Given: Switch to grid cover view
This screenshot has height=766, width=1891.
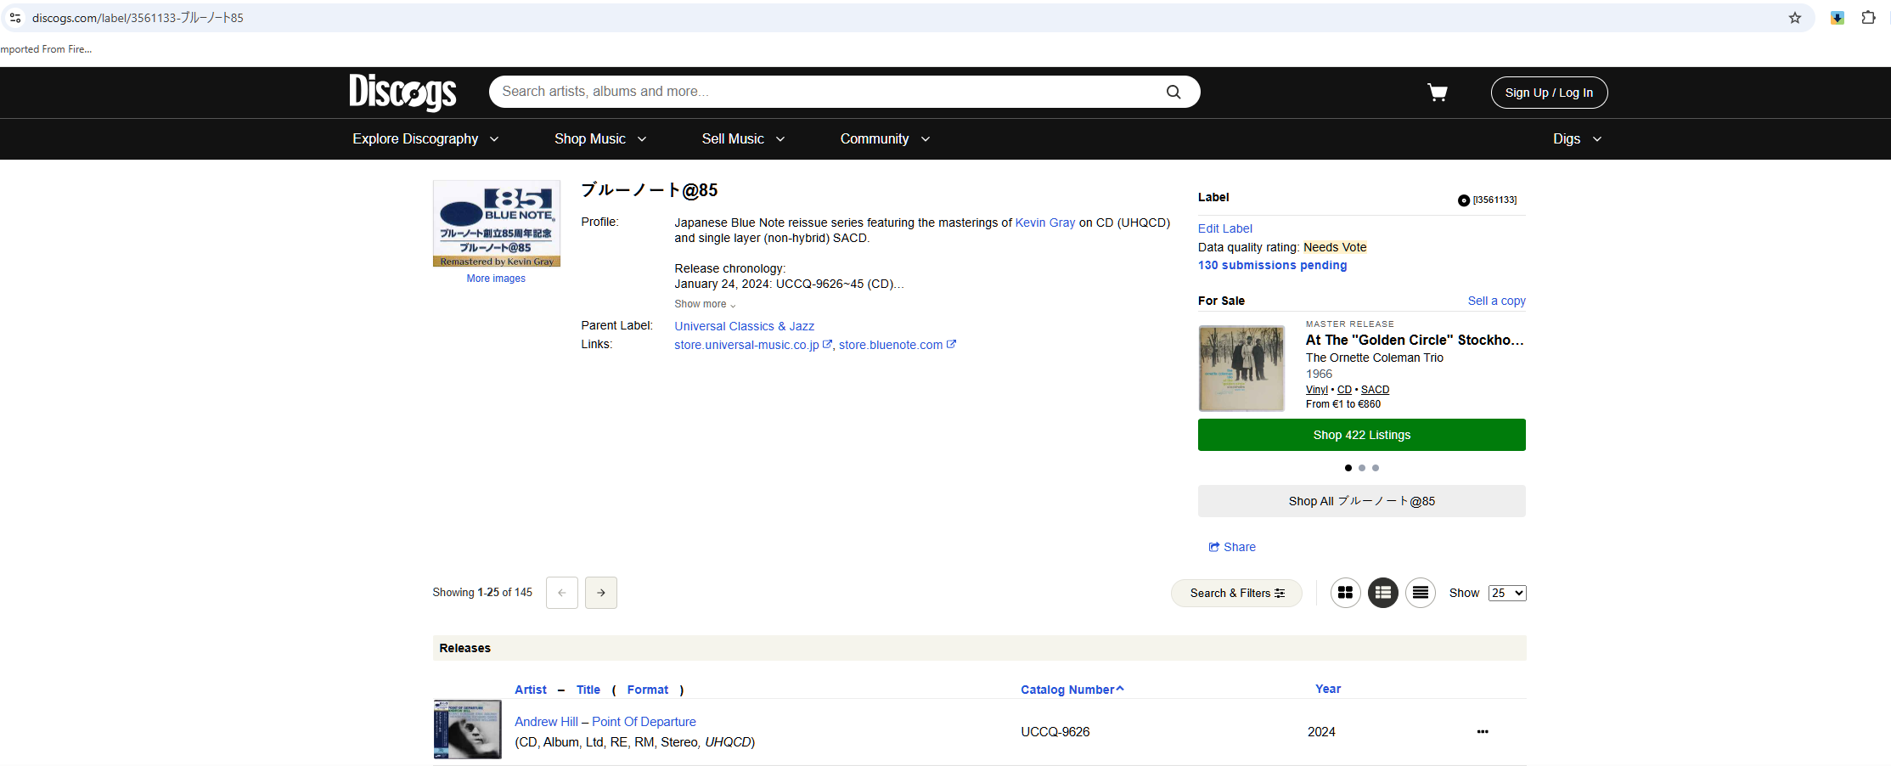Looking at the screenshot, I should coord(1345,593).
